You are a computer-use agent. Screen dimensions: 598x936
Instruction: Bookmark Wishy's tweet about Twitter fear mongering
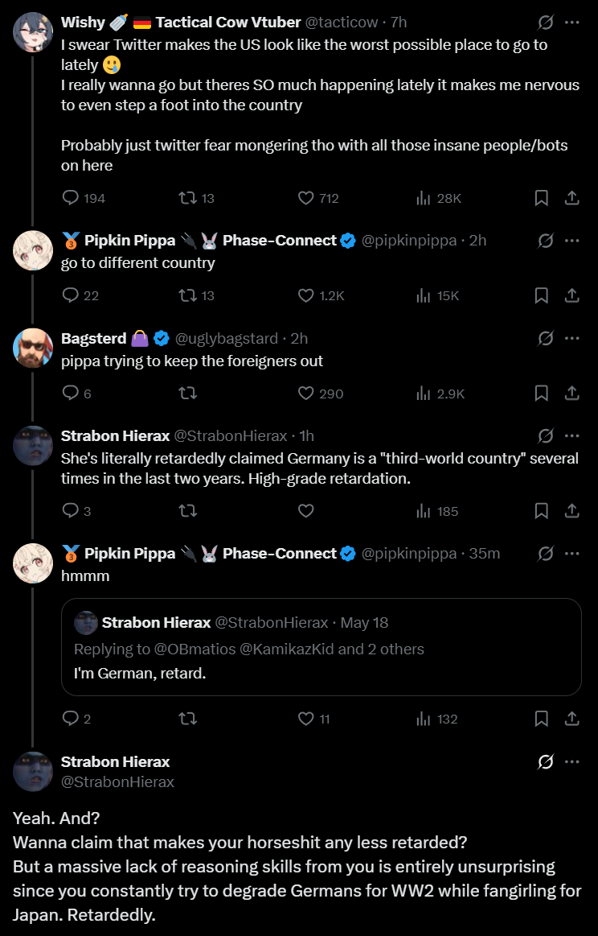tap(542, 198)
